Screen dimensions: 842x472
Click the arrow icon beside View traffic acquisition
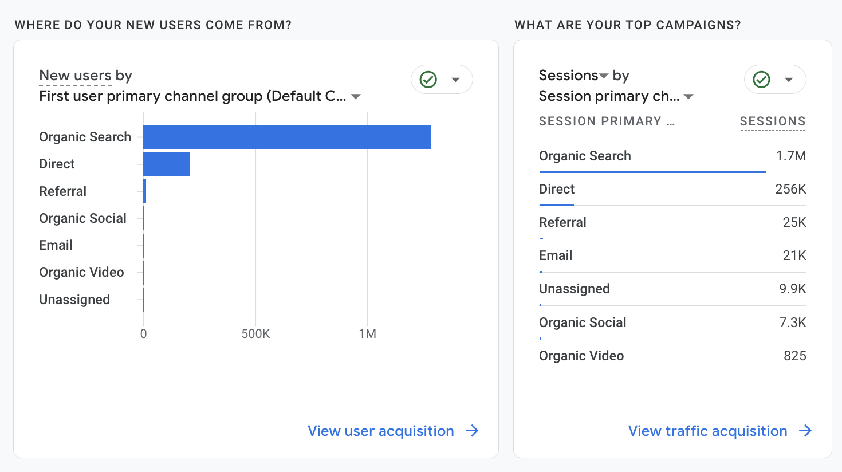click(x=806, y=431)
